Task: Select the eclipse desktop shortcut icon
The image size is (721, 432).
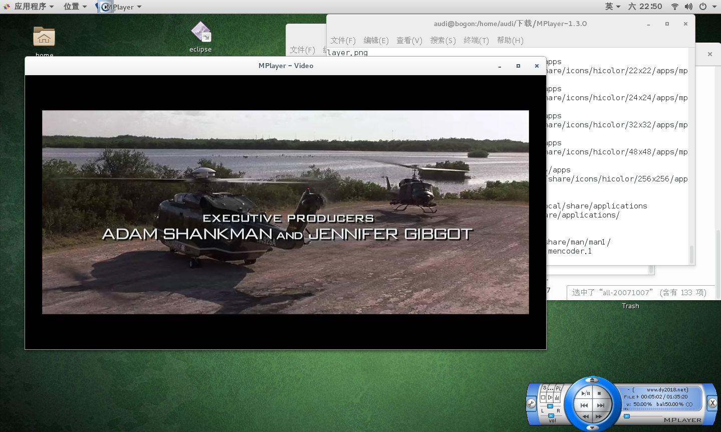Action: (x=201, y=33)
